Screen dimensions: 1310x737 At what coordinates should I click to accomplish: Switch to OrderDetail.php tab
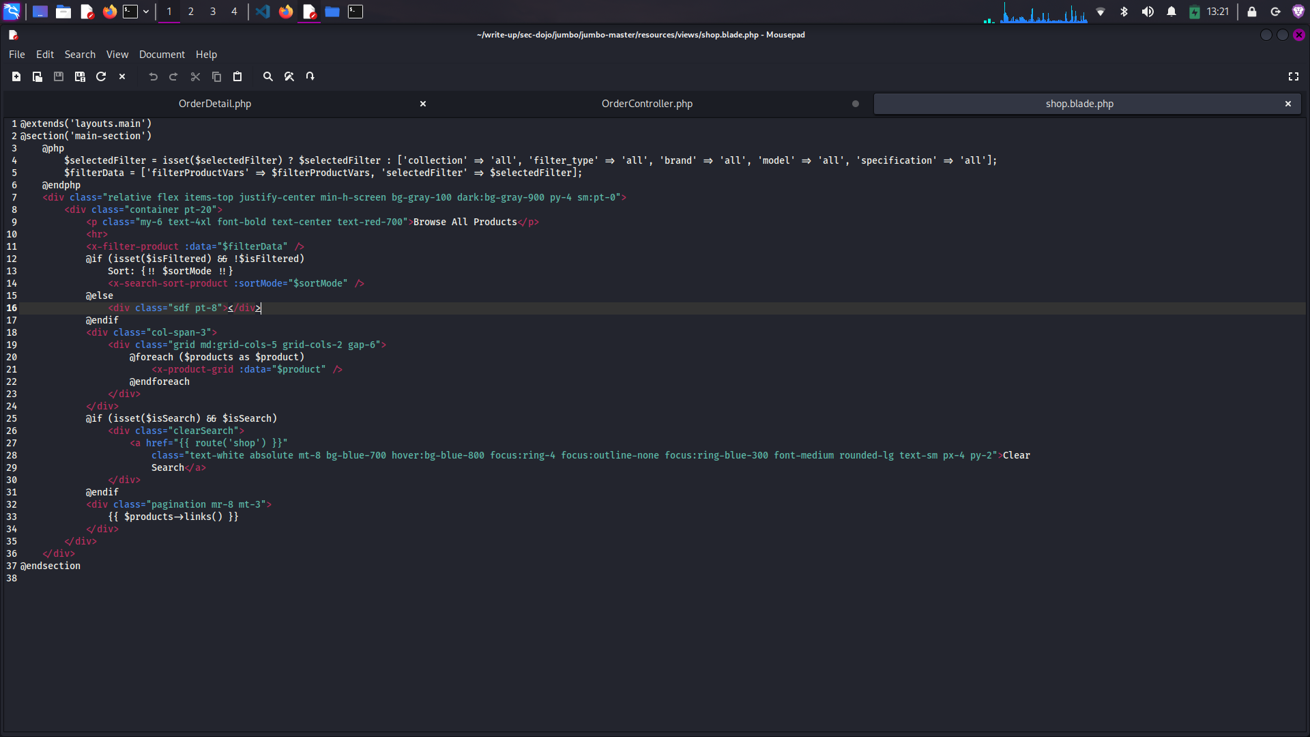click(x=214, y=104)
